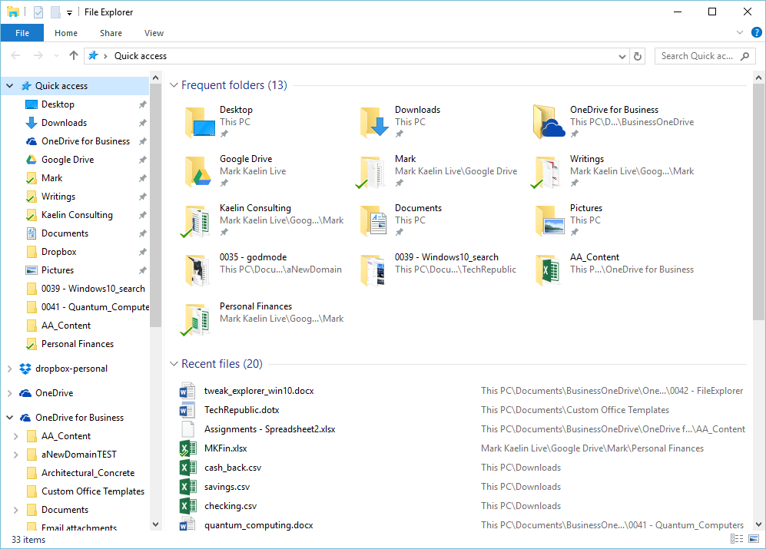Viewport: 766px width, 549px height.
Task: Expand the ribbon with the chevron
Action: (740, 33)
